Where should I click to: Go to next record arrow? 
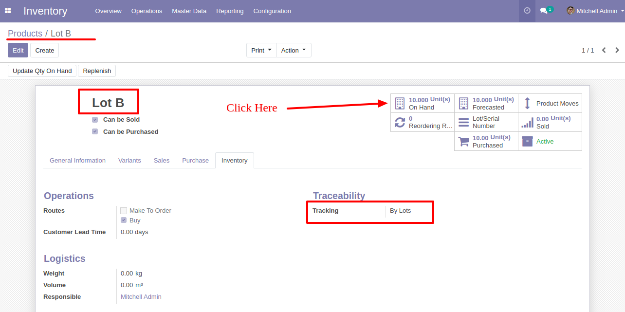pos(617,50)
